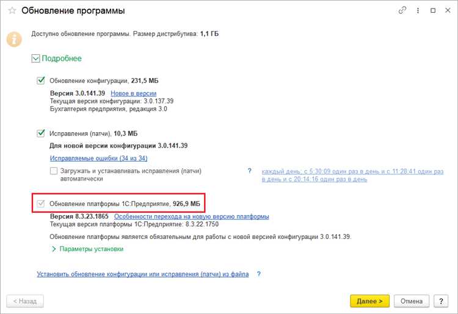Uncheck Исправления (патчи) checkbox
Viewport: 458px width, 314px height.
pyautogui.click(x=40, y=134)
